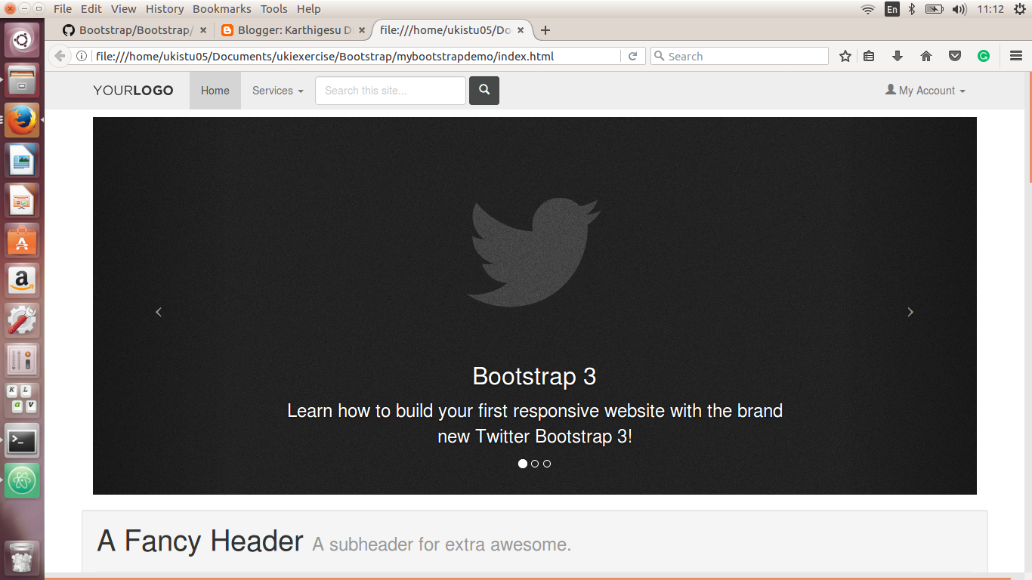
Task: Select the second carousel indicator dot
Action: point(535,464)
